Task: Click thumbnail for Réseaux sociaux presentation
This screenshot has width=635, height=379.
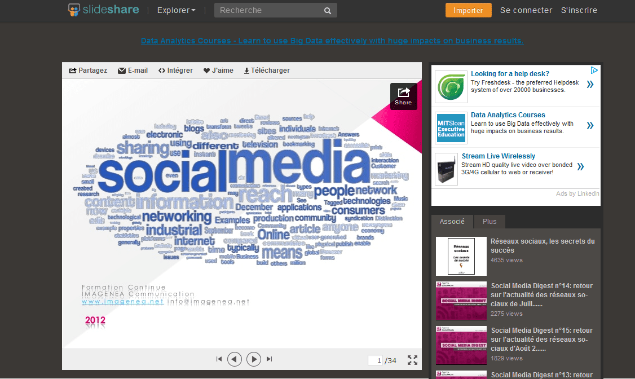Action: point(461,256)
